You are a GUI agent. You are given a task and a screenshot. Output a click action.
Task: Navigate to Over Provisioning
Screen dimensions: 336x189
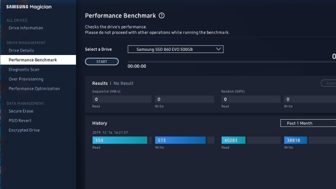coord(26,79)
